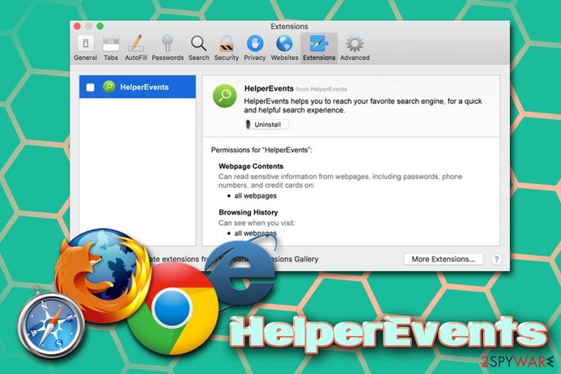This screenshot has height=374, width=561.
Task: Select HelperEvents in the extensions list
Action: point(137,87)
